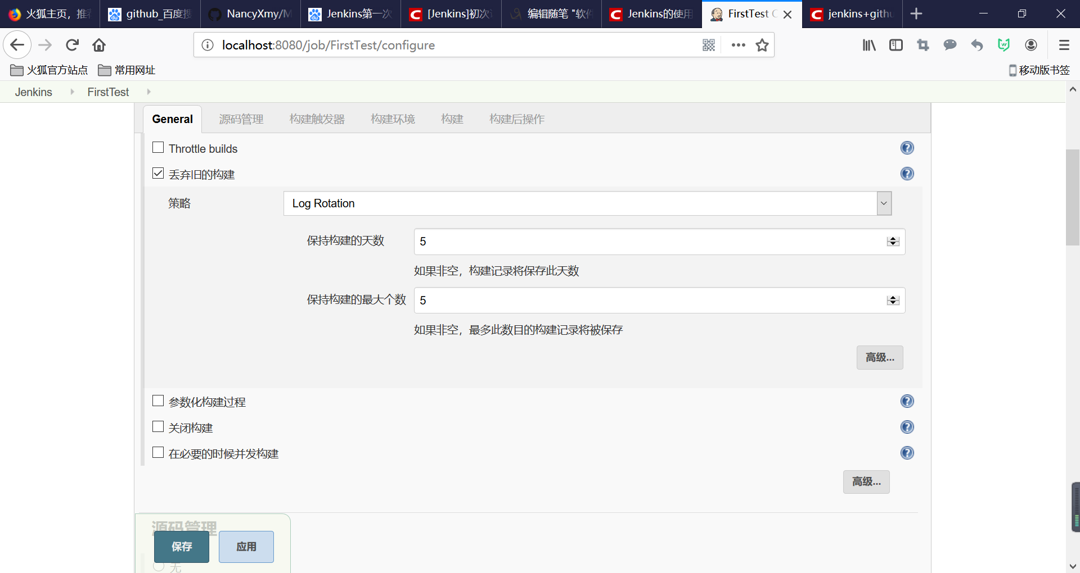Go back to the previous page
Viewport: 1080px width, 573px height.
pyautogui.click(x=17, y=45)
